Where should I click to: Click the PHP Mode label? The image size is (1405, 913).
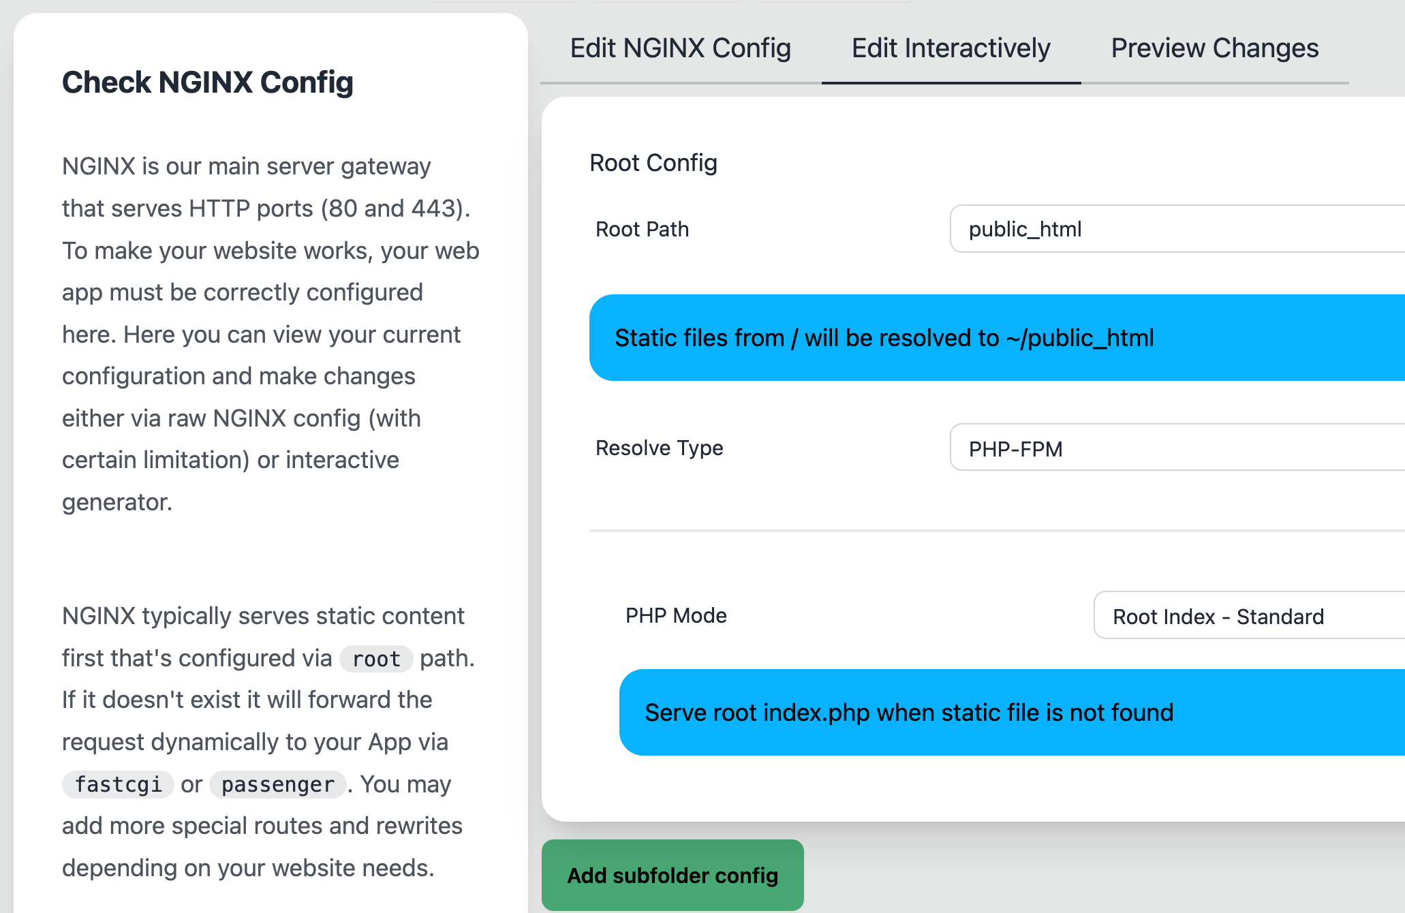675,616
